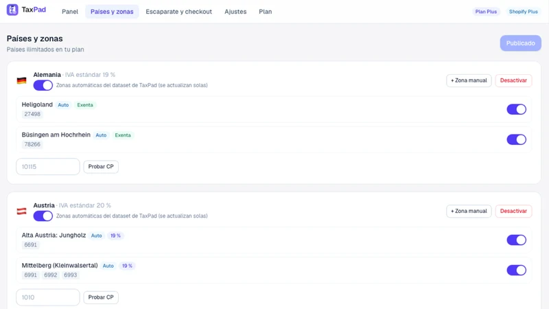Viewport: 549px width, 309px height.
Task: Click the Alemania country name
Action: (47, 75)
